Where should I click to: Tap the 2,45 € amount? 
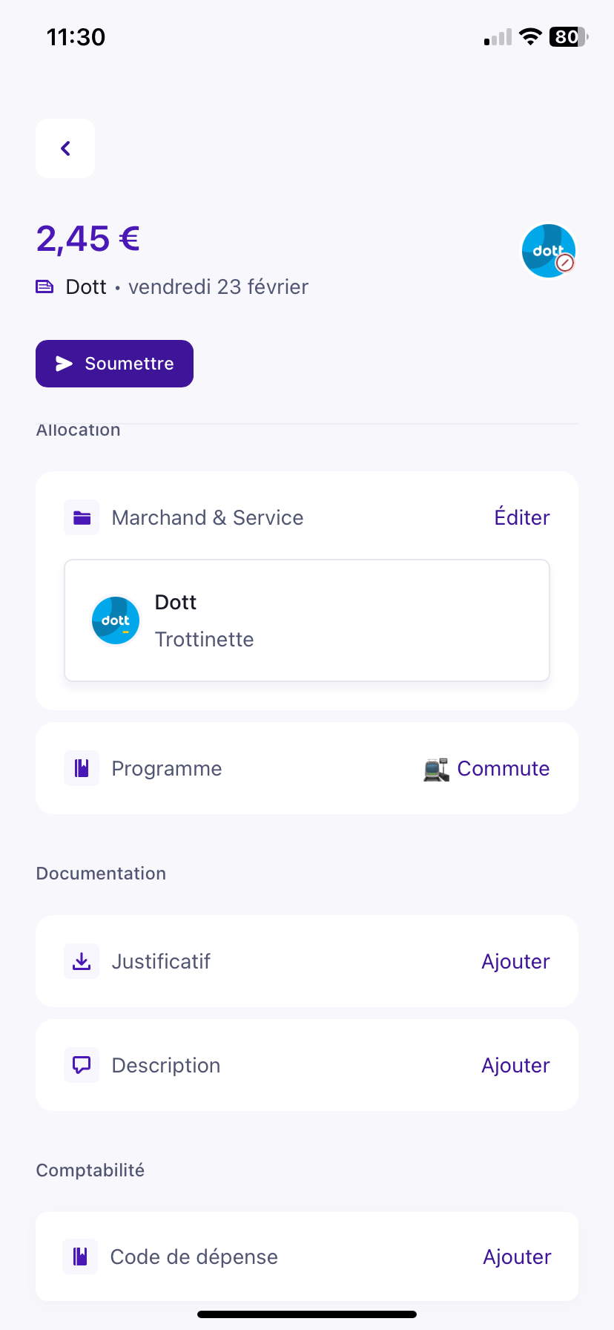88,239
